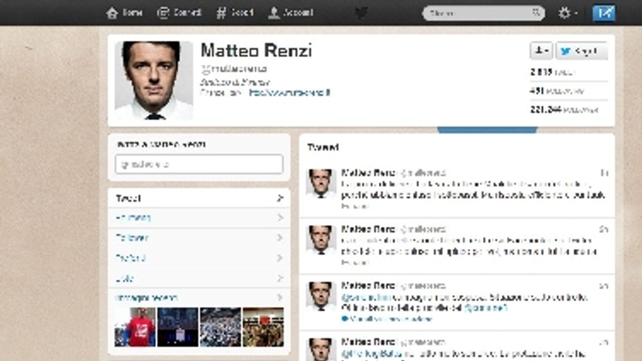Open the Connect (@) tab in top bar

(x=179, y=13)
